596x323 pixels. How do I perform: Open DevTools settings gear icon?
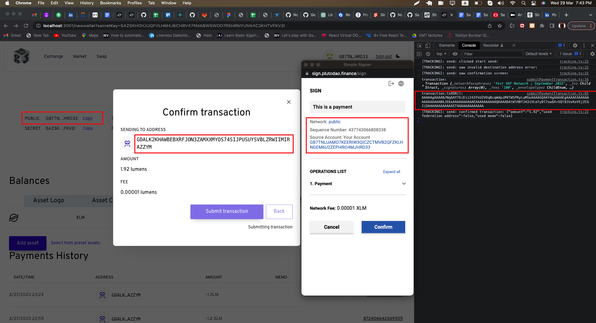pos(575,45)
